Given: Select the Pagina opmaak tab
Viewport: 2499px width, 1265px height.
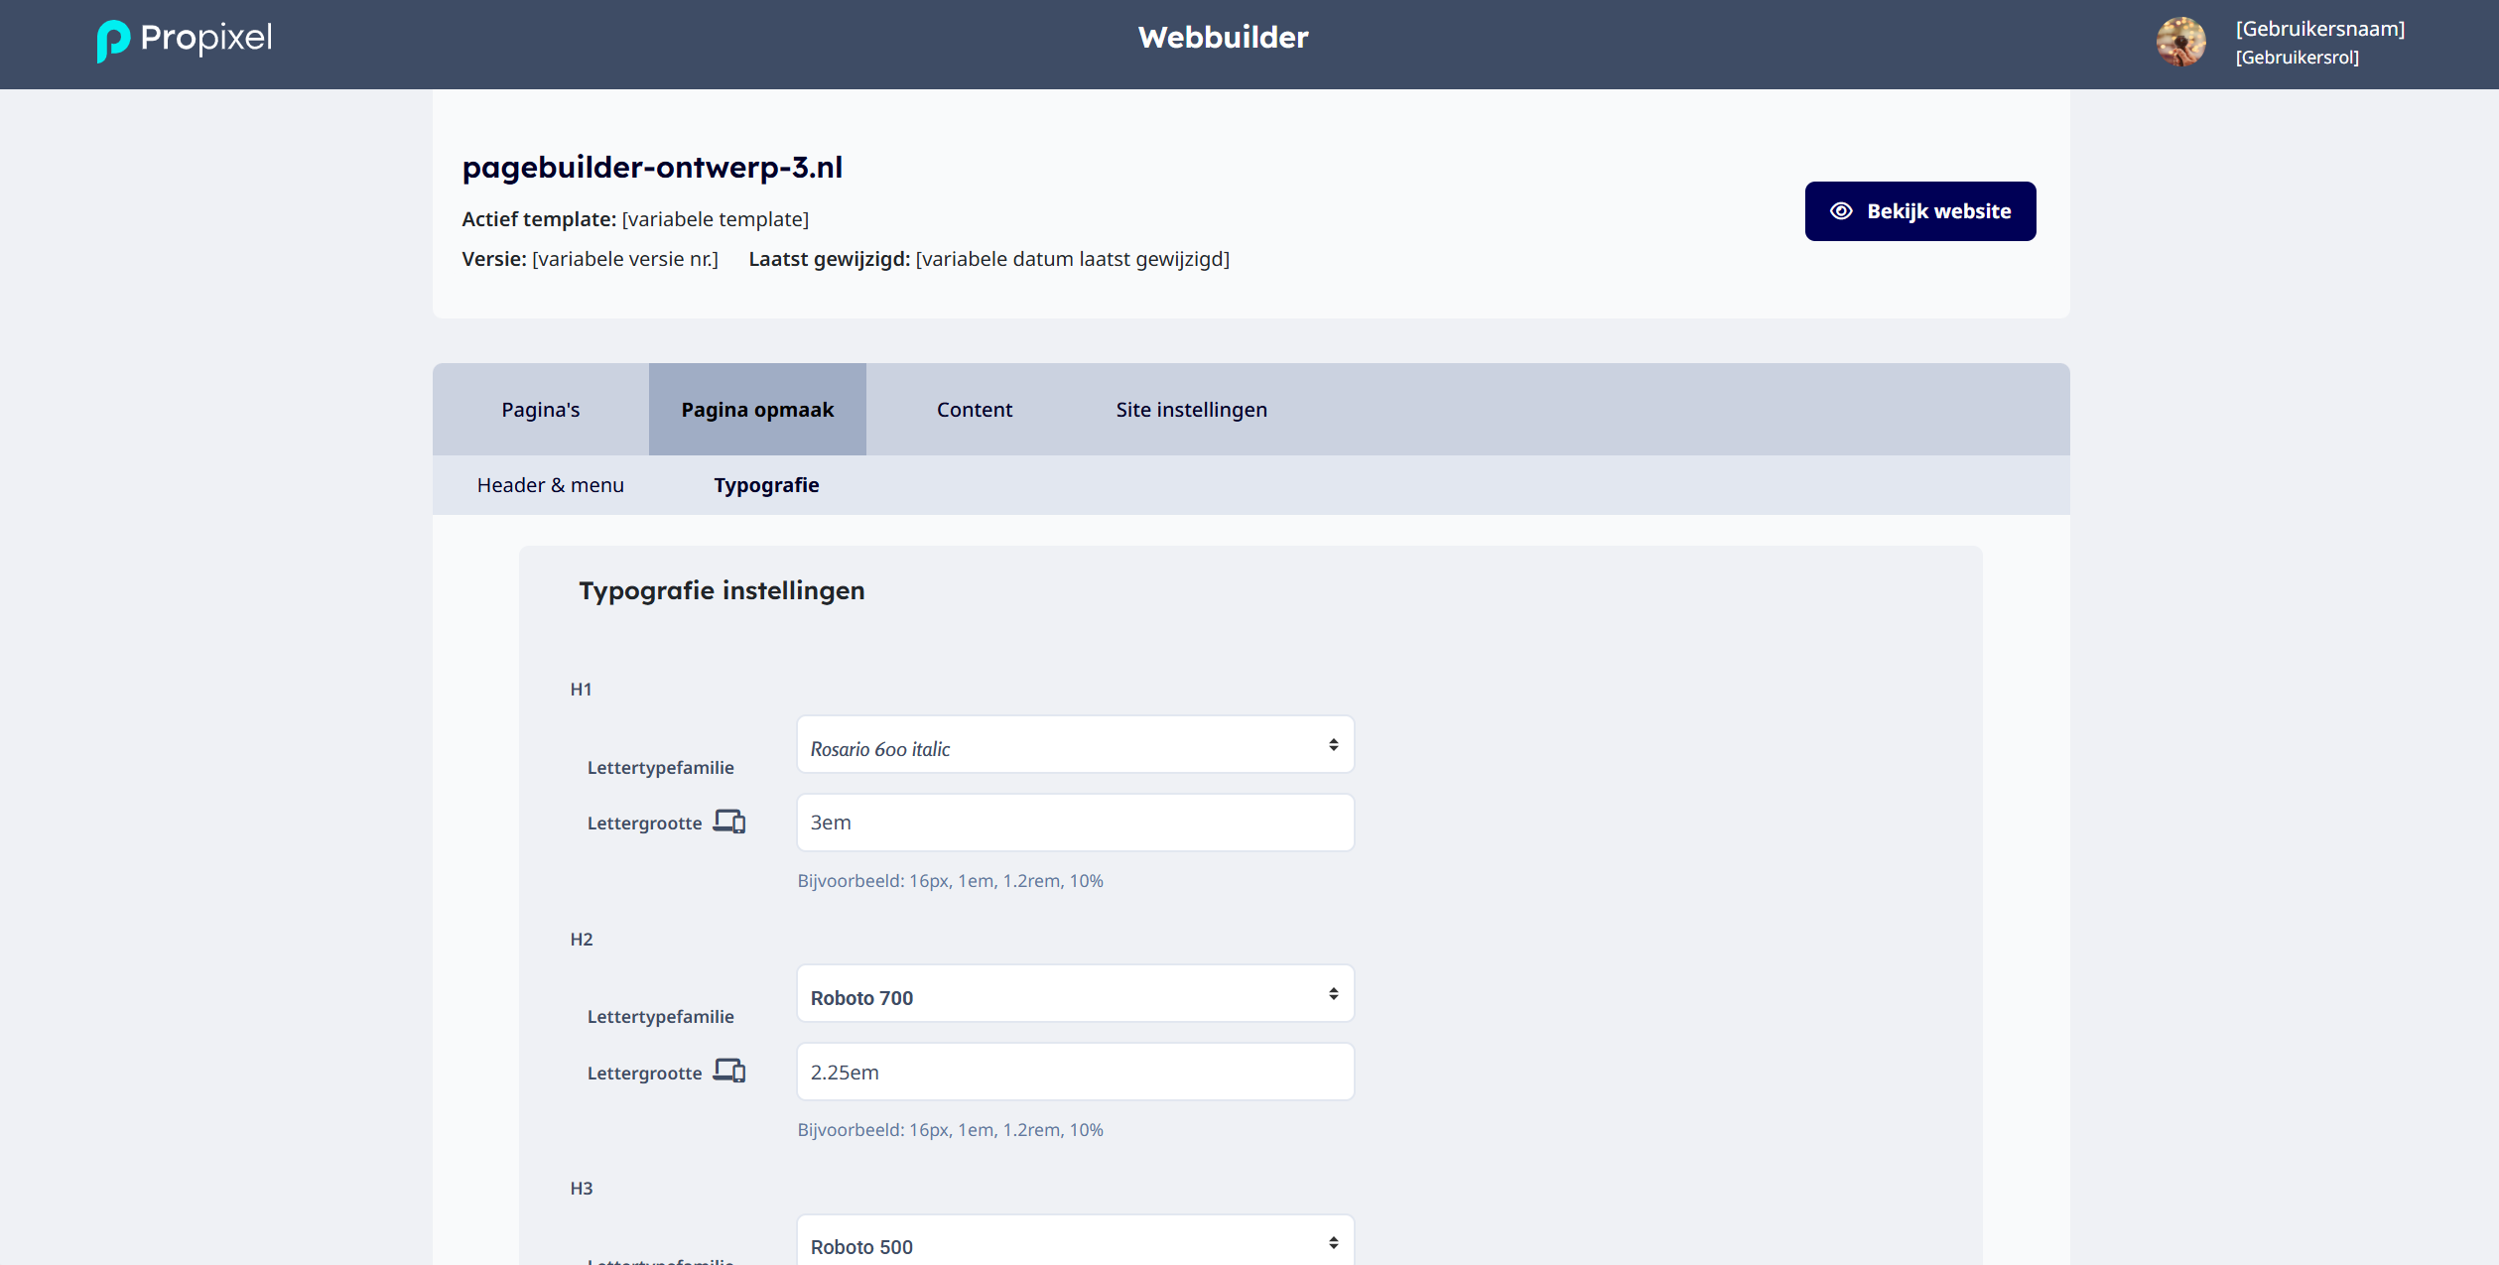Looking at the screenshot, I should pyautogui.click(x=757, y=410).
